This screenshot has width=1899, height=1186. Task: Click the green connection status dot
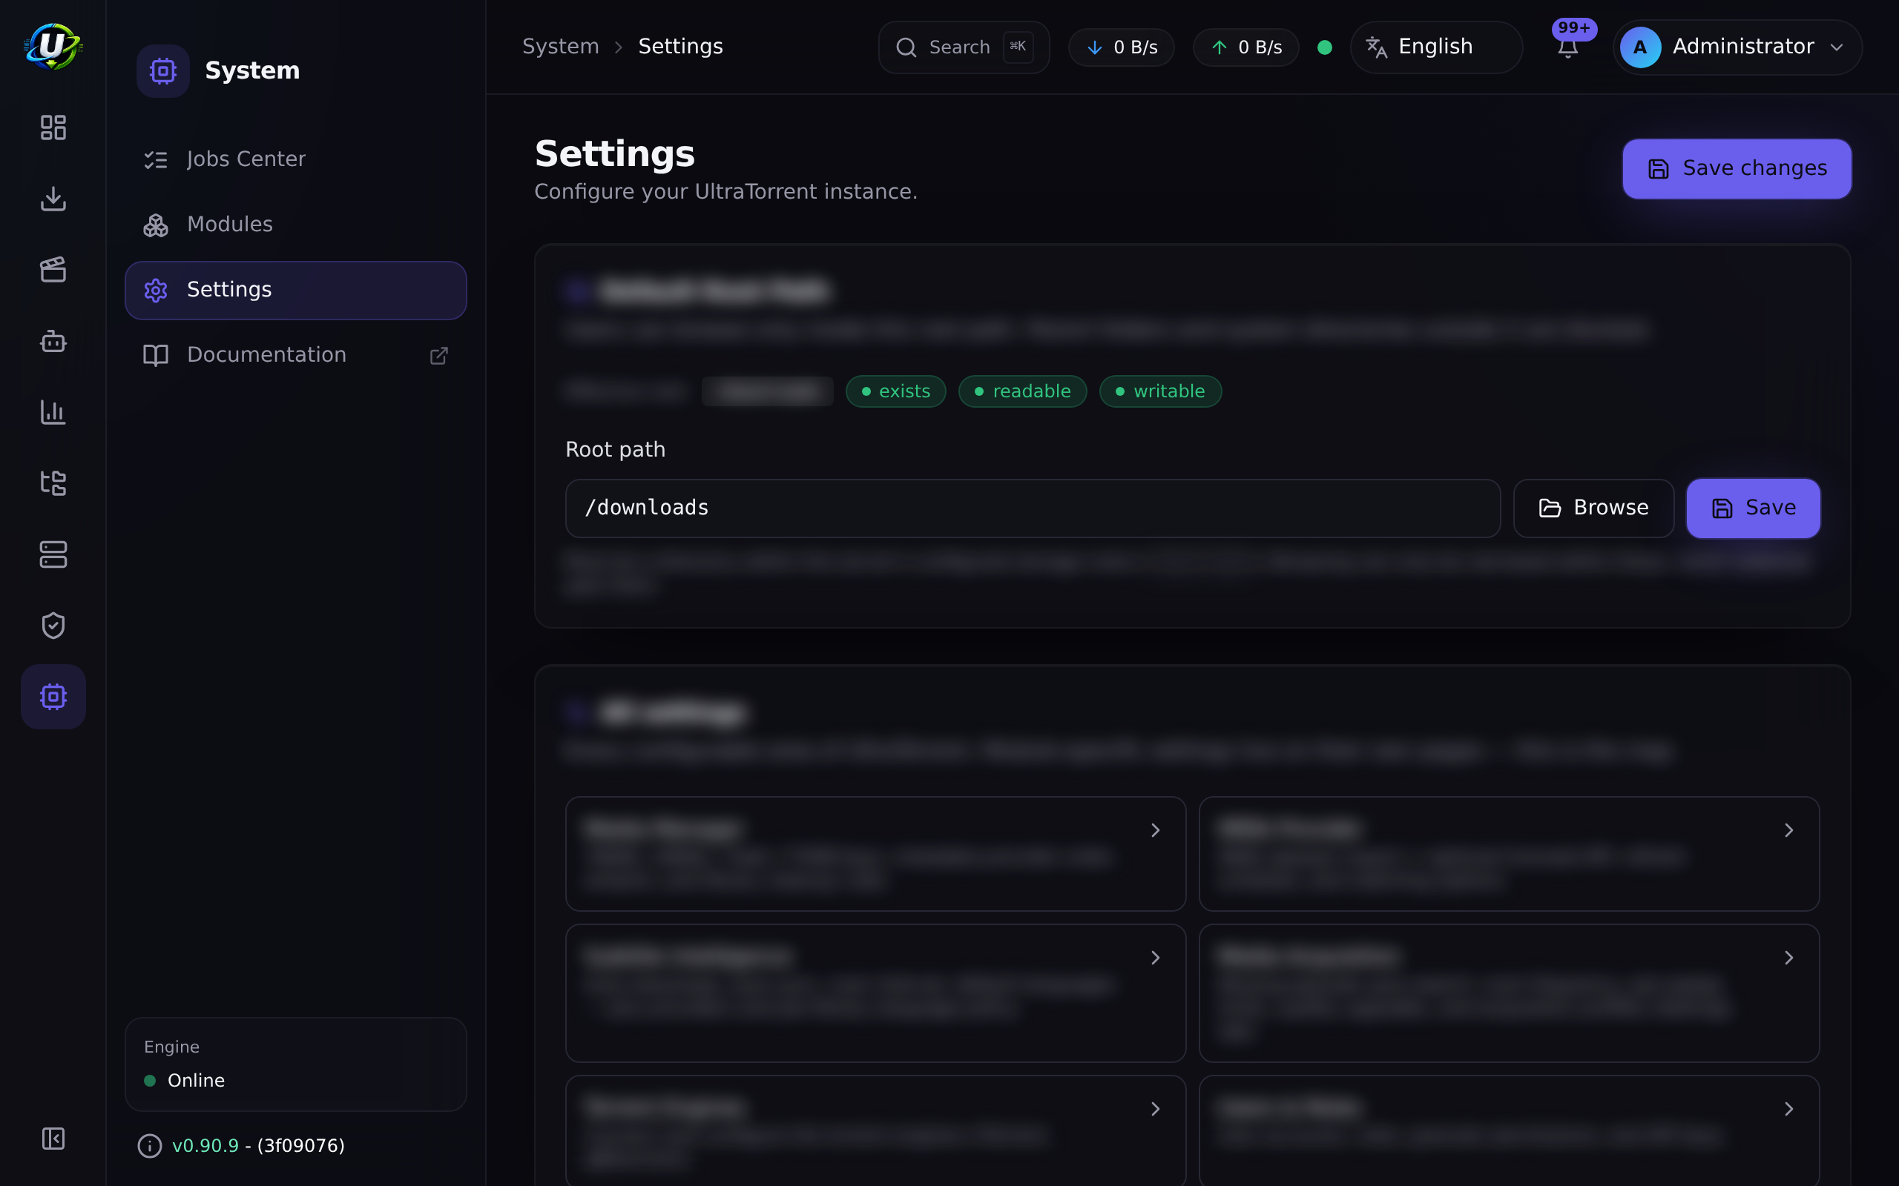tap(1325, 48)
